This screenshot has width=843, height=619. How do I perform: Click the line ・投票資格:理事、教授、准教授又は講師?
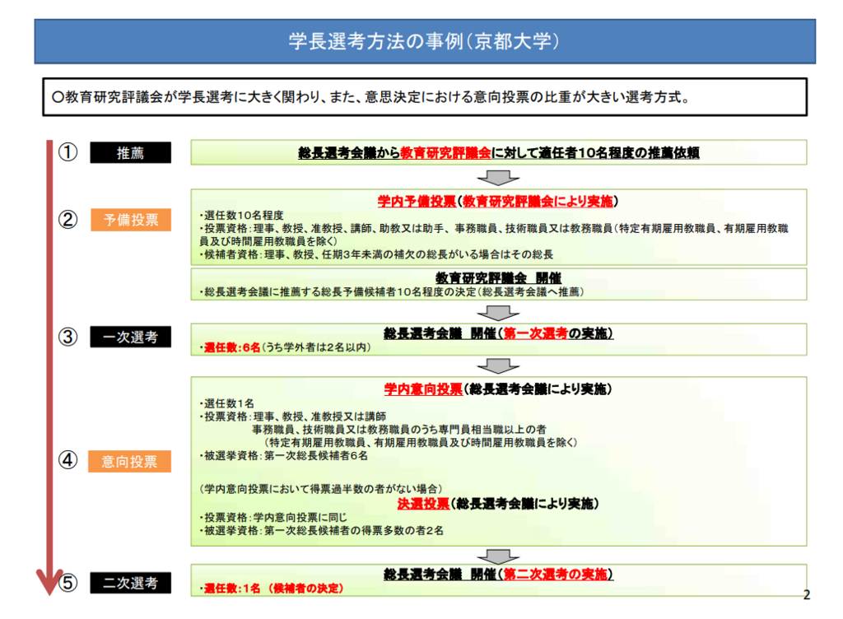pos(293,417)
